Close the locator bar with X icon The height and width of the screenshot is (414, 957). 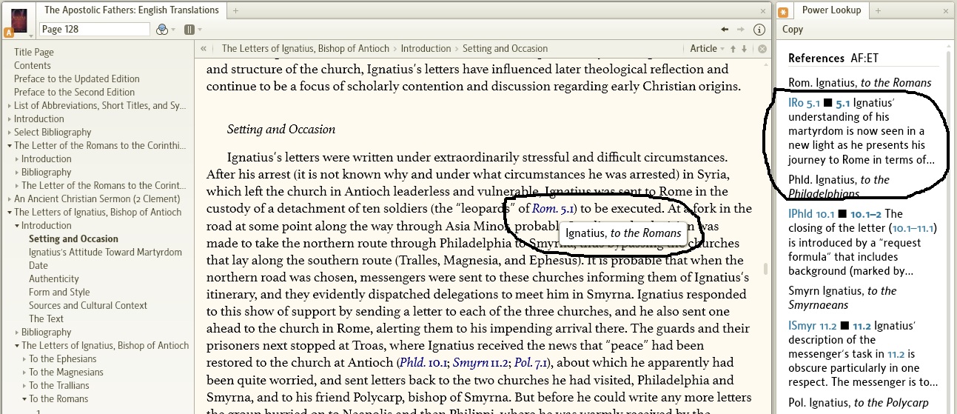coord(764,49)
